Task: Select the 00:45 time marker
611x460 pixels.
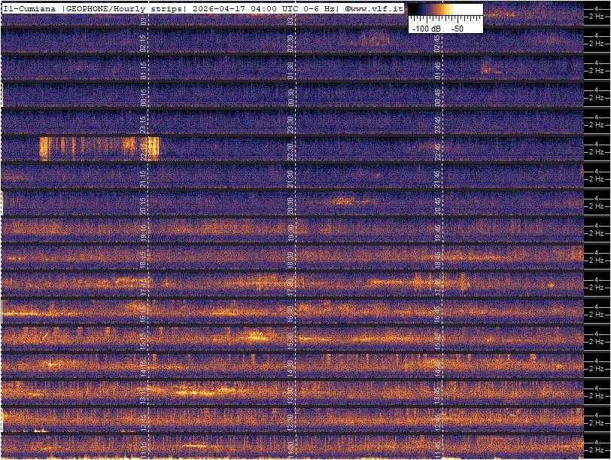Action: click(437, 96)
